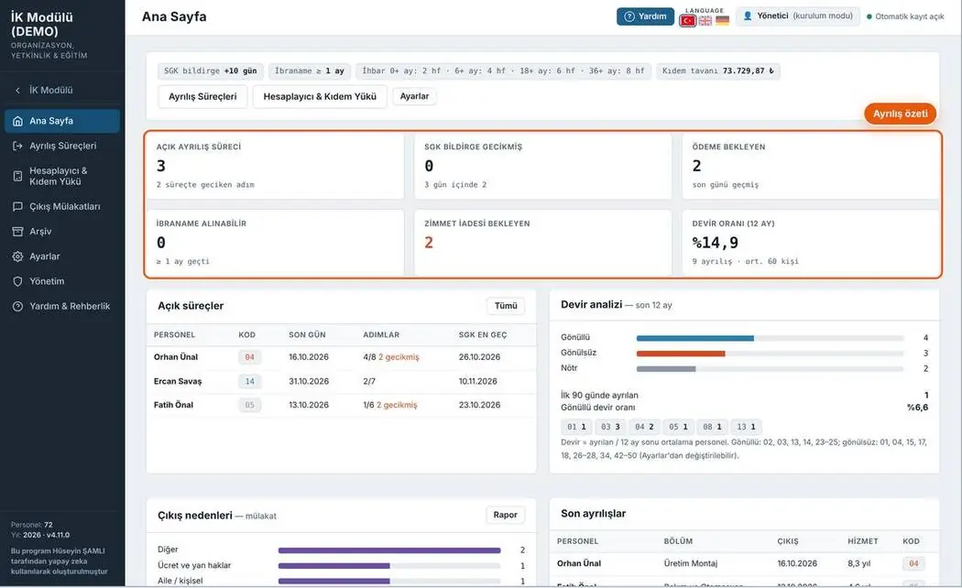Click the Yönetici (kurulum modu) user badge
The image size is (962, 588).
pyautogui.click(x=798, y=16)
